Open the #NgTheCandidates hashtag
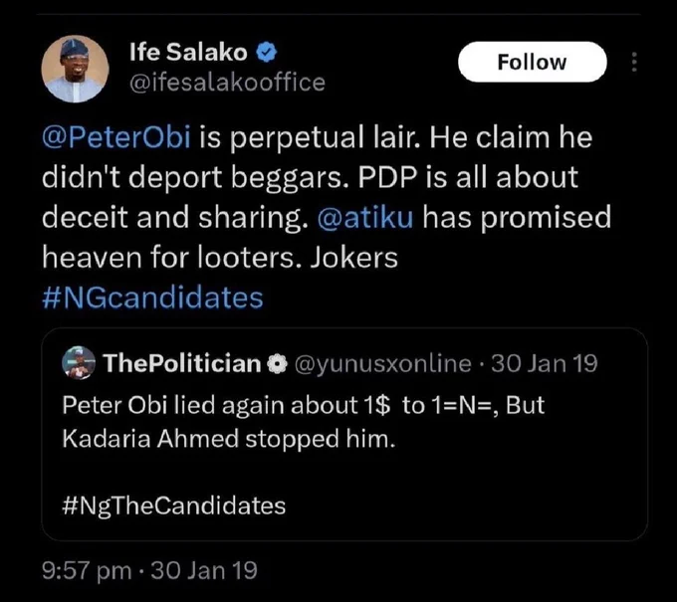 pos(174,505)
